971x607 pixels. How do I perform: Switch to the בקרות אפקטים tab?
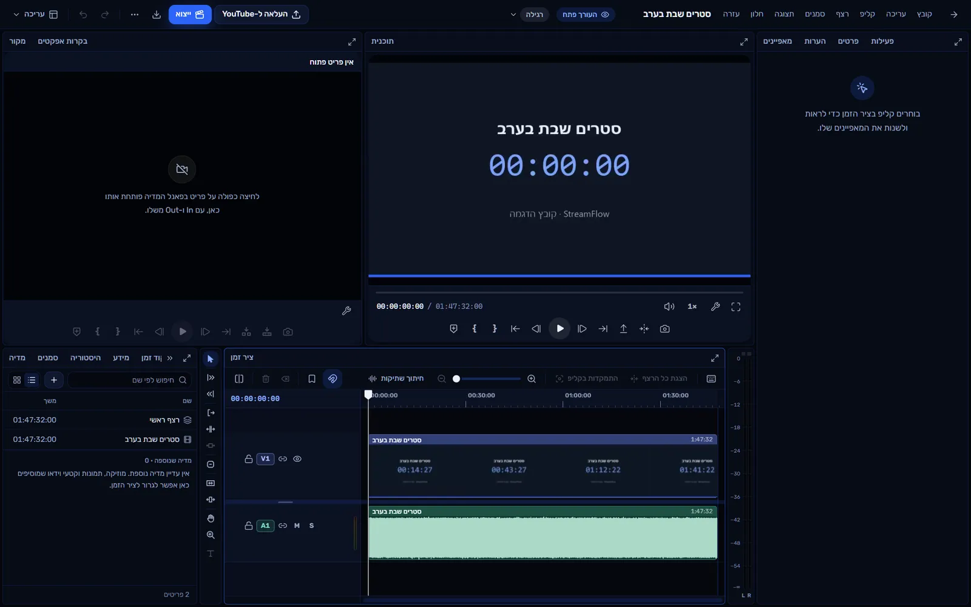63,41
